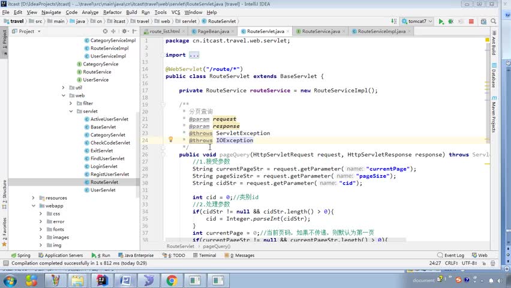511x288 pixels.
Task: Click the Windows Start button
Action: click(10, 280)
